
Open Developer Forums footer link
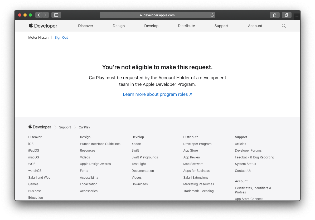(248, 151)
